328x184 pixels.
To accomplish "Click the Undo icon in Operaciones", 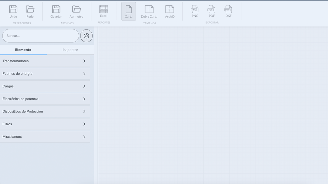I will click(x=13, y=9).
